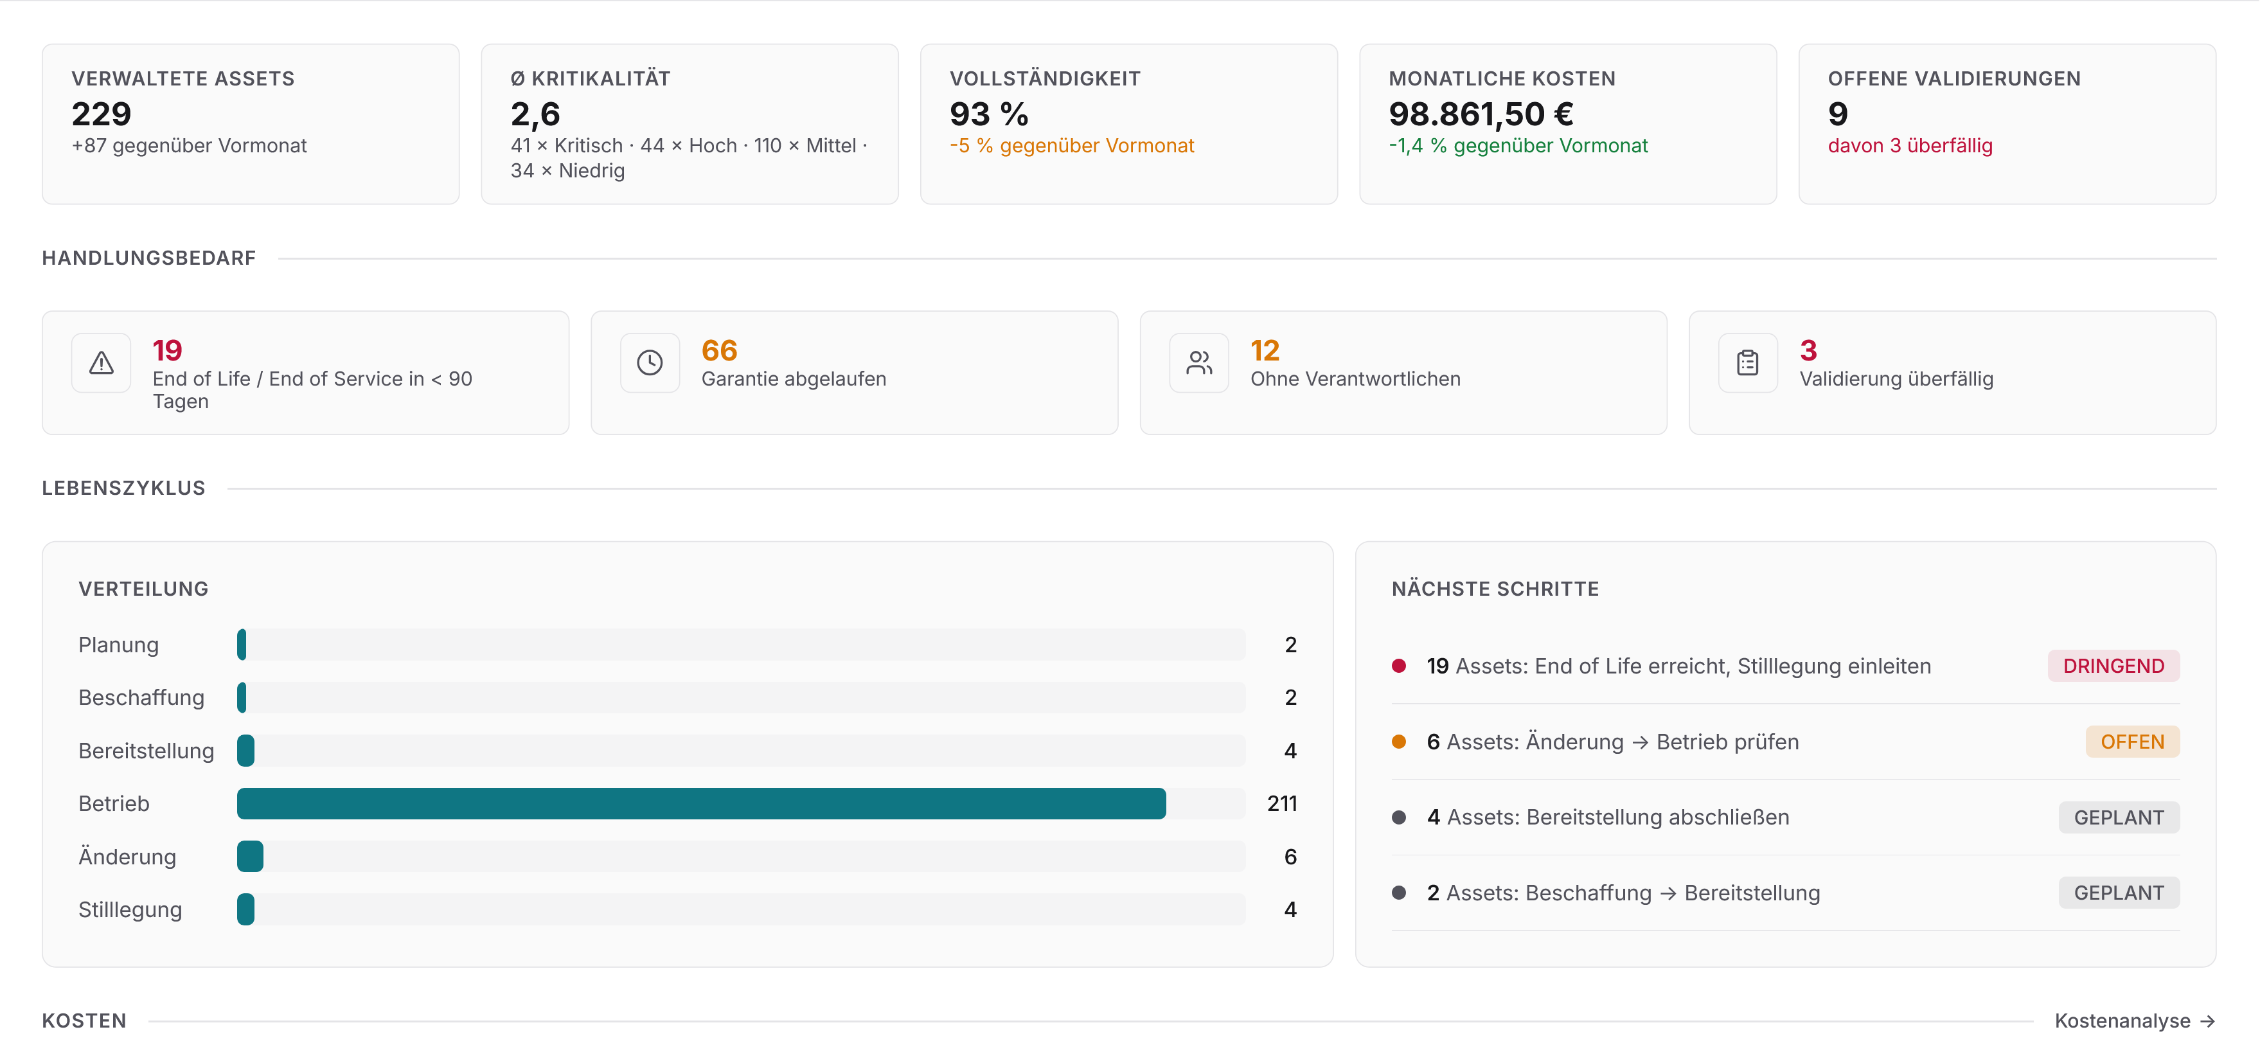Screen dimensions: 2260x1061
Task: Click the Änderung count value 6
Action: [1290, 857]
